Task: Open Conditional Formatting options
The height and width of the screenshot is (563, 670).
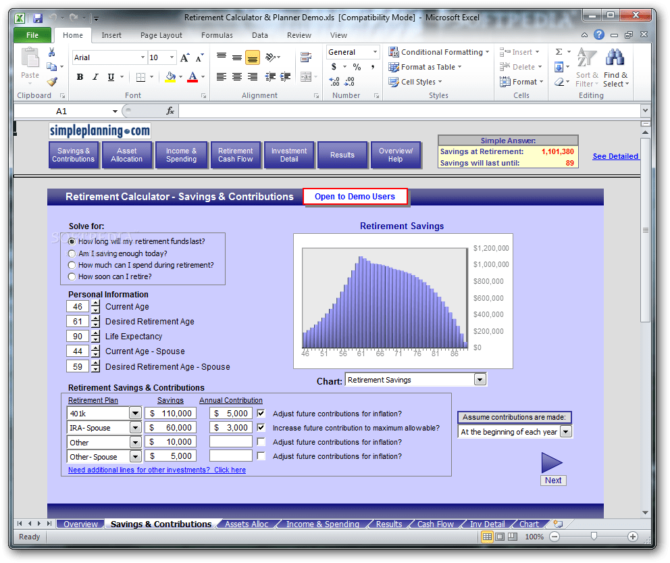Action: tap(439, 51)
